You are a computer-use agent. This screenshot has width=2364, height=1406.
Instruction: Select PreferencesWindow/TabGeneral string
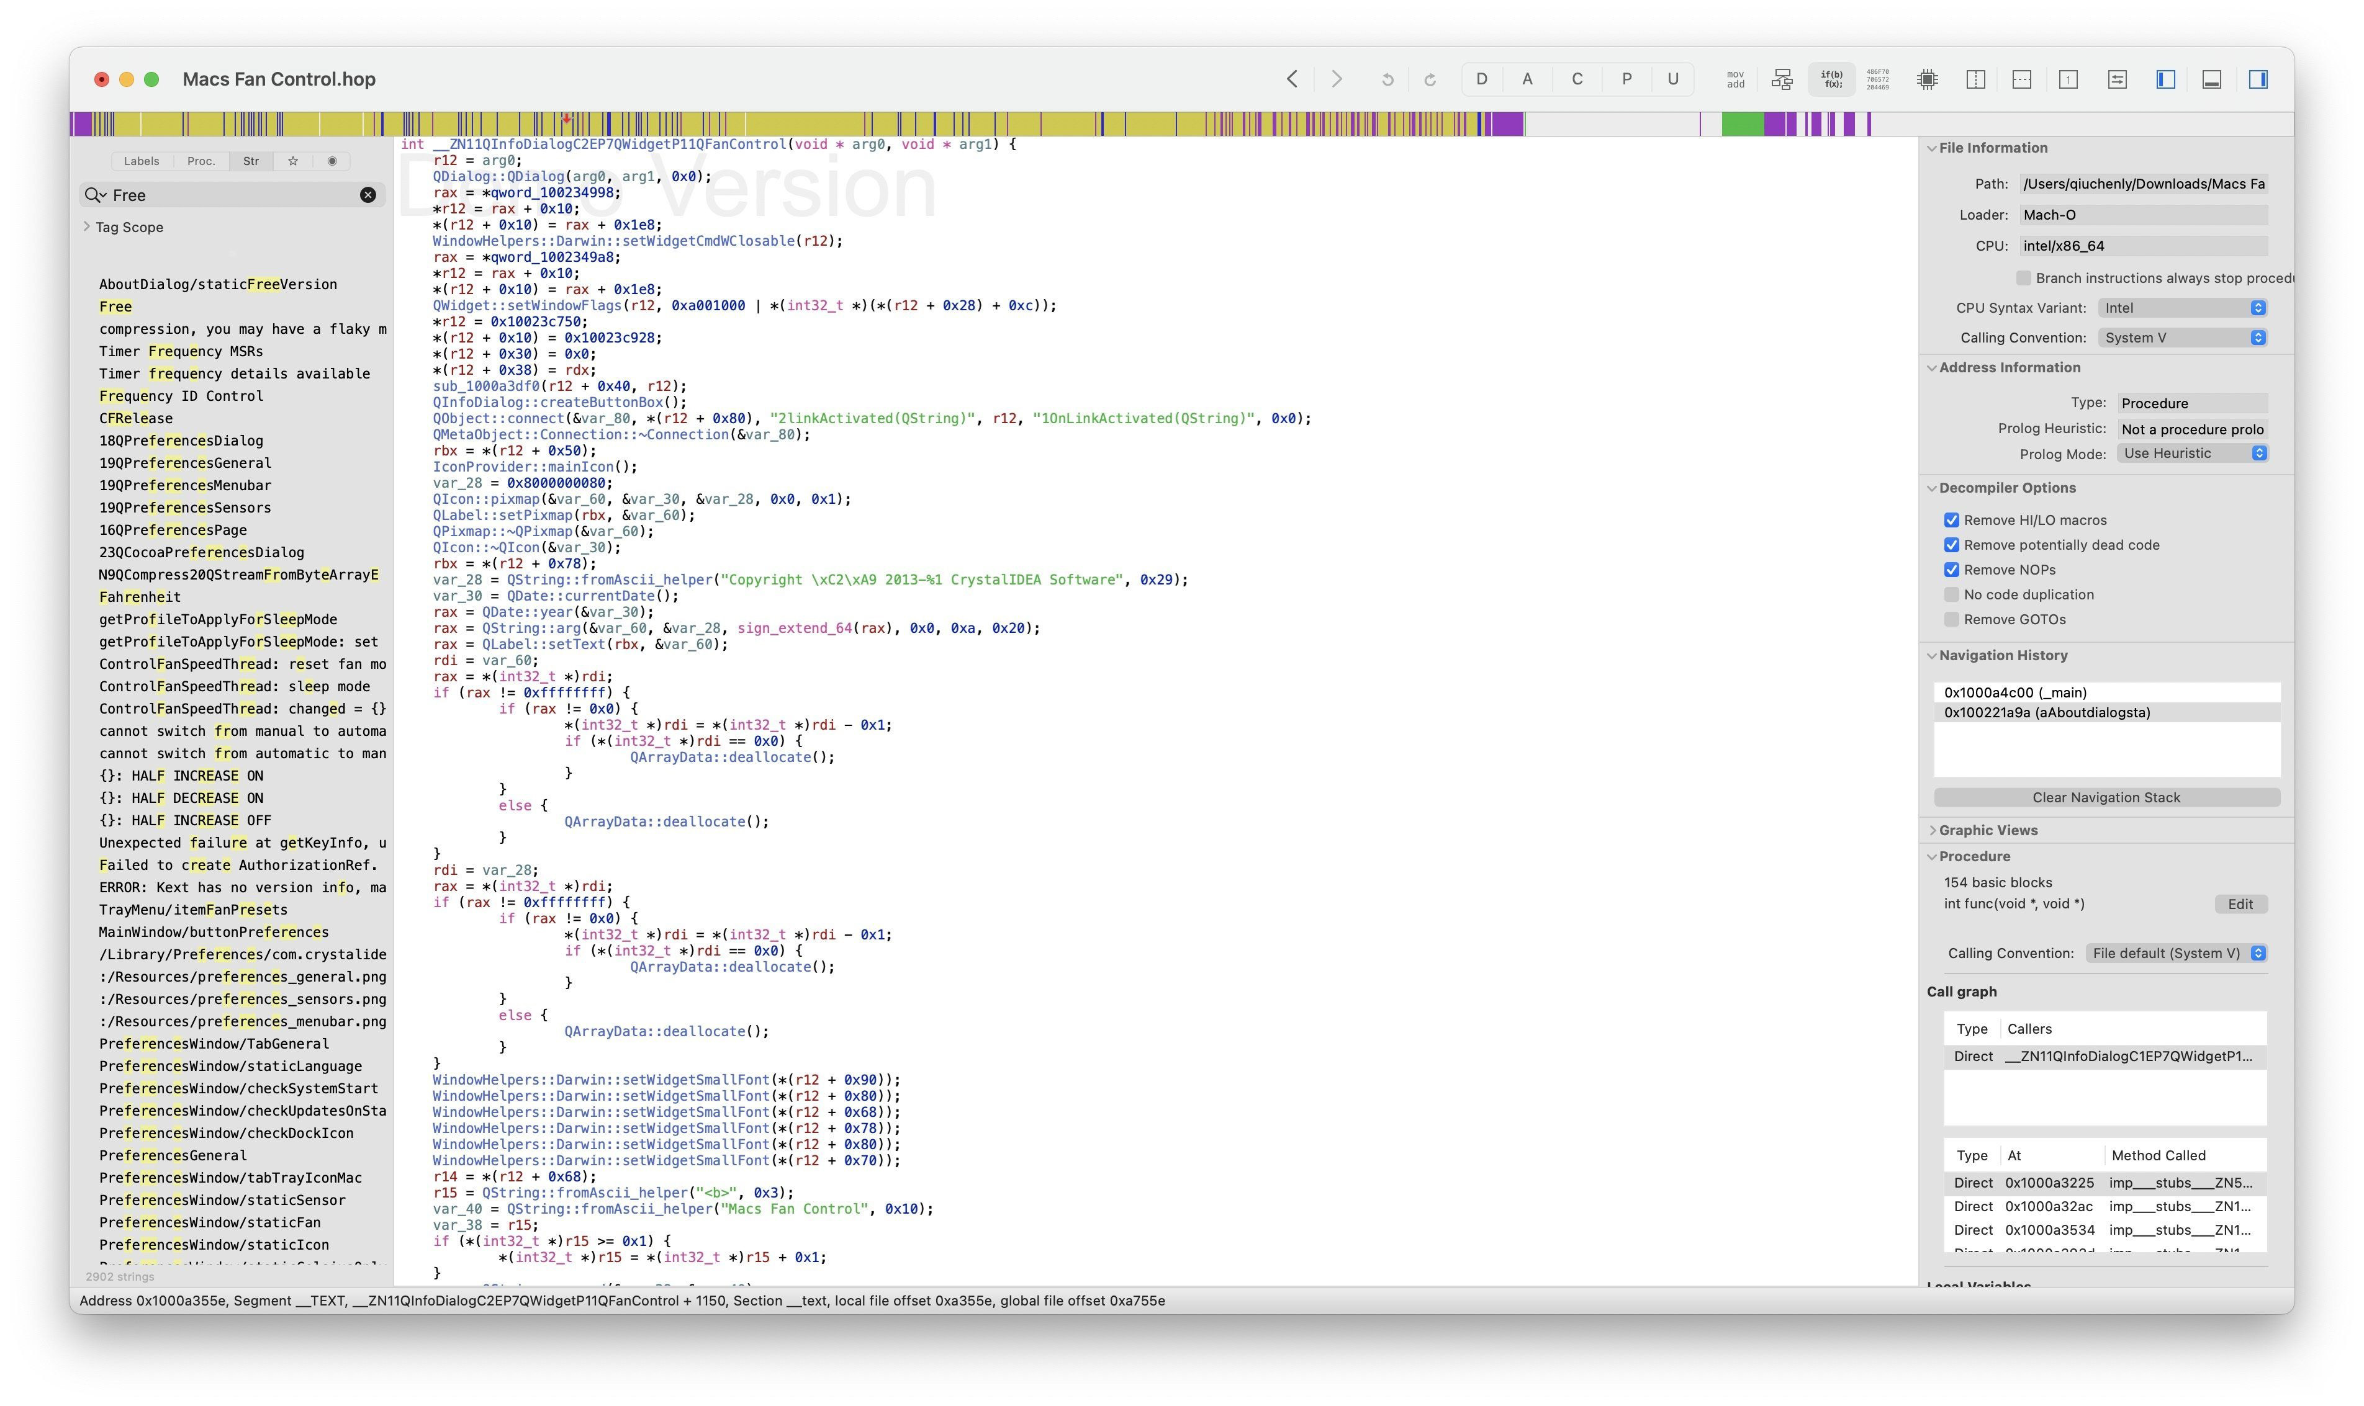coord(214,1044)
